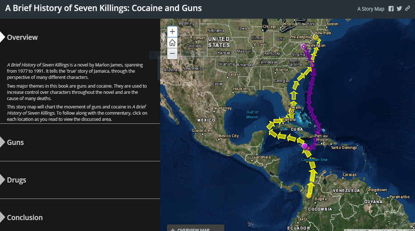Click the Guatemala label
Image resolution: width=415 pixels, height=231 pixels.
pos(261,157)
